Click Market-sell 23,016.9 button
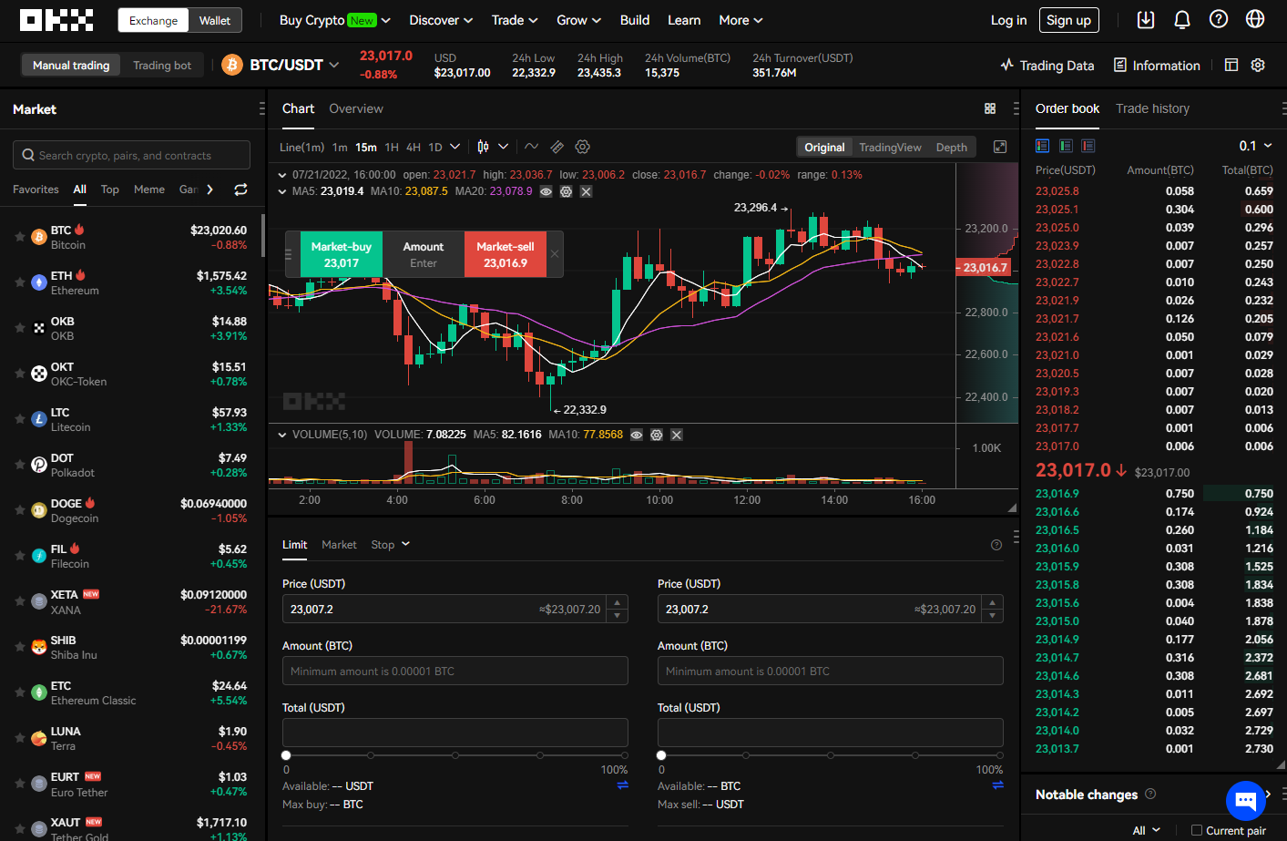 click(506, 254)
